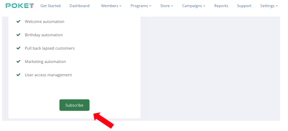The width and height of the screenshot is (288, 131).
Task: Expand the Settings dropdown menu
Action: [269, 6]
